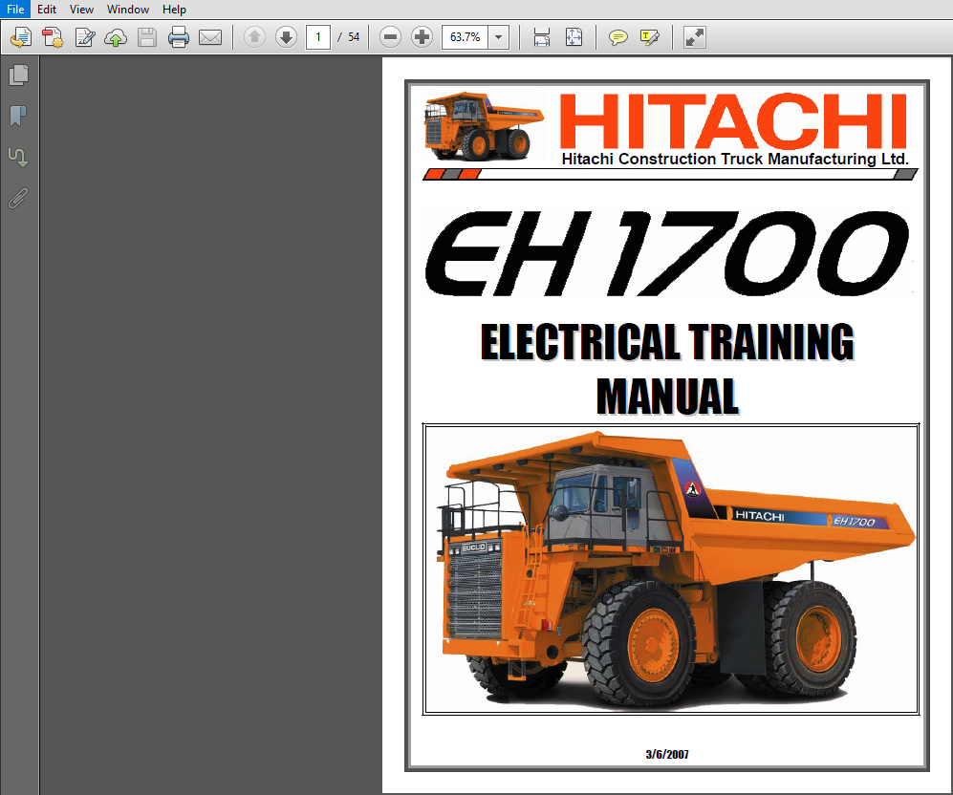Go to previous page arrow
The width and height of the screenshot is (953, 795).
pyautogui.click(x=254, y=37)
